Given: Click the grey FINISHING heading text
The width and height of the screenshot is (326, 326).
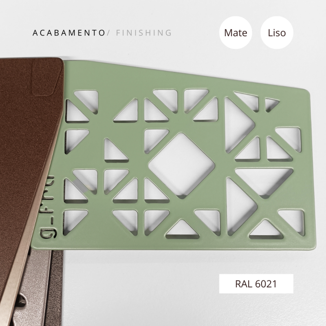Looking at the screenshot, I should click(144, 33).
